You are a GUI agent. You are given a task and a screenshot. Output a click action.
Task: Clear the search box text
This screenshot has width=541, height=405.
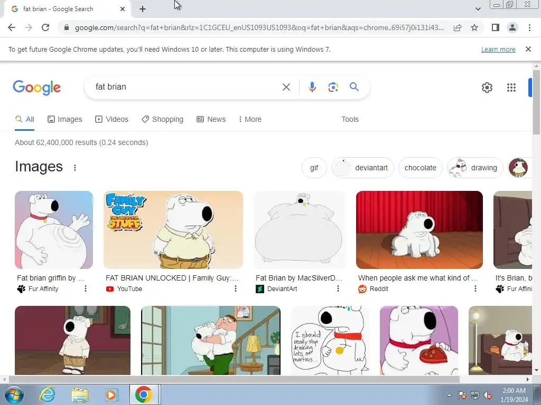[x=286, y=87]
